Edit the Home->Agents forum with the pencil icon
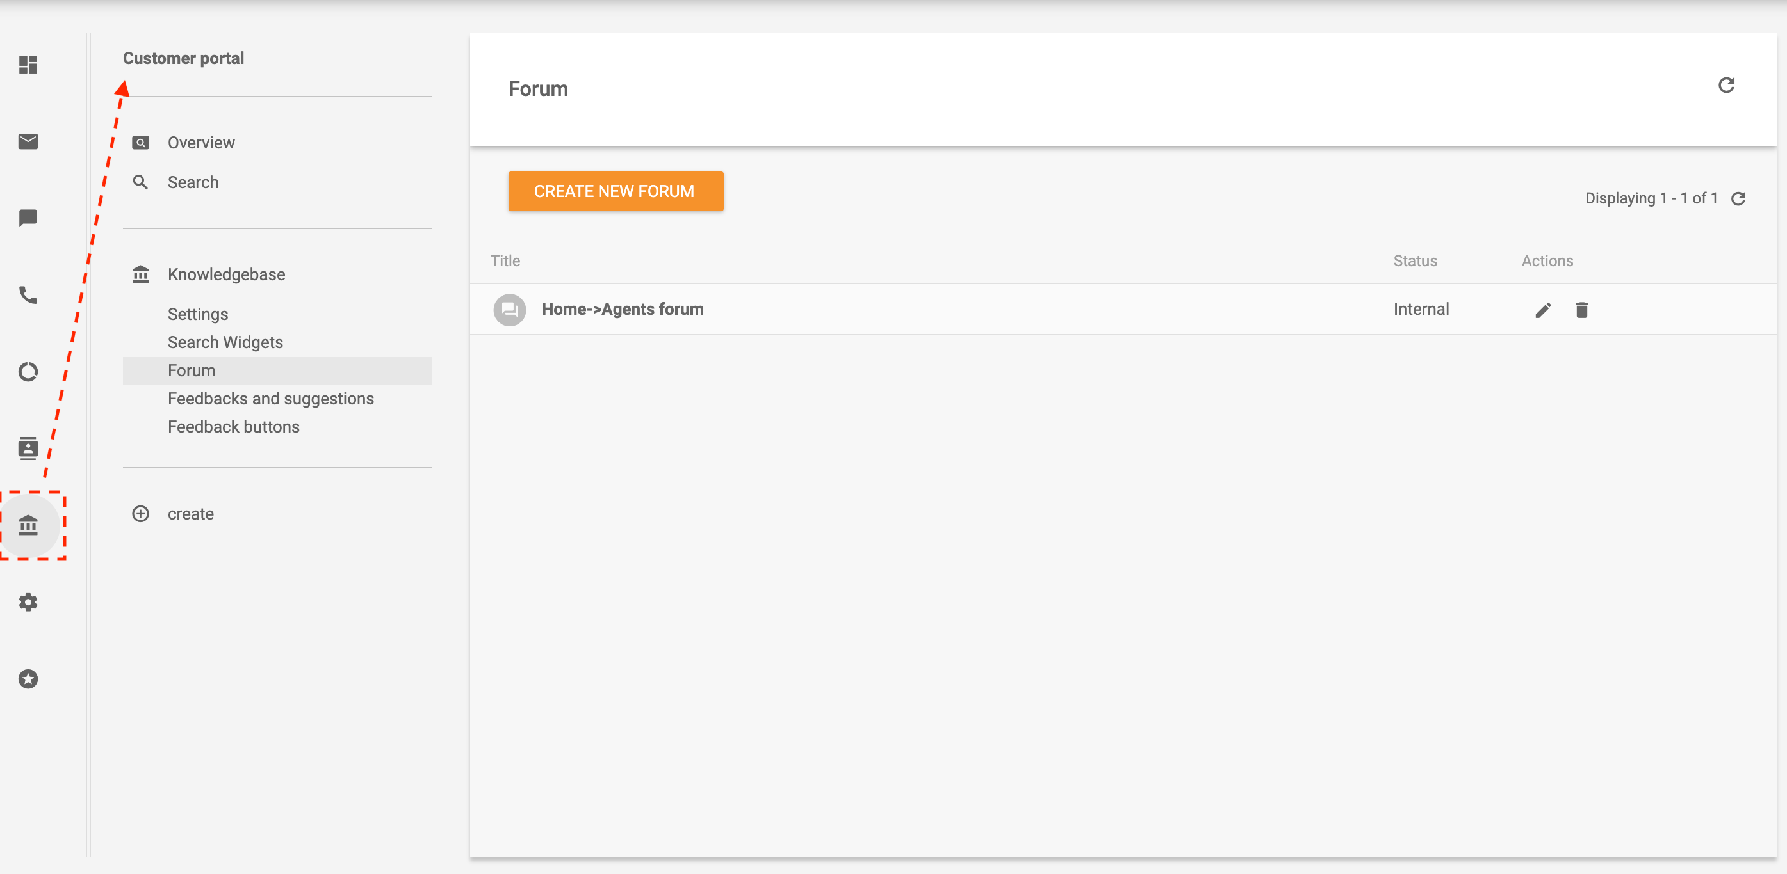Screen dimensions: 1787x874 tap(1543, 310)
